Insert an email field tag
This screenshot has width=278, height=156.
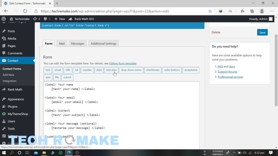coord(58,70)
